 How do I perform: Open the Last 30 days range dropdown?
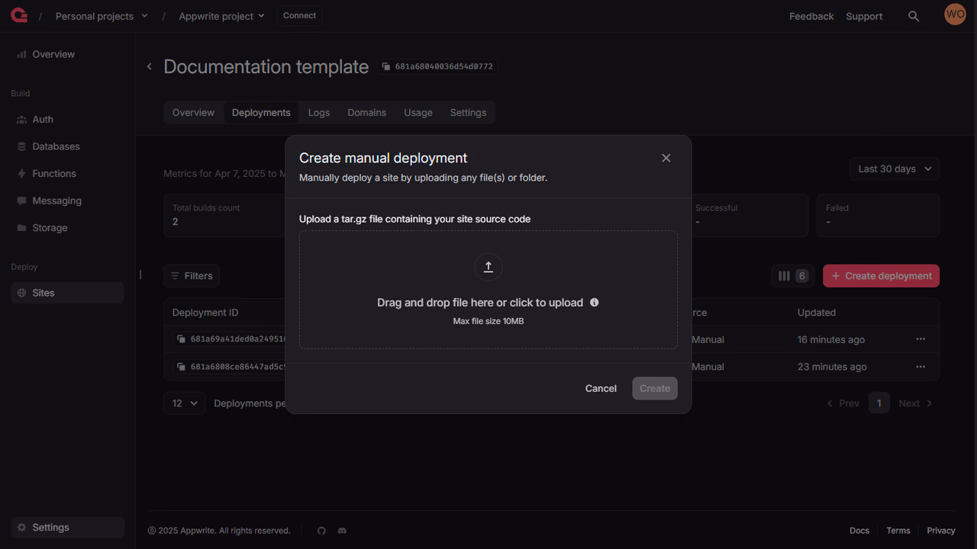tap(895, 169)
